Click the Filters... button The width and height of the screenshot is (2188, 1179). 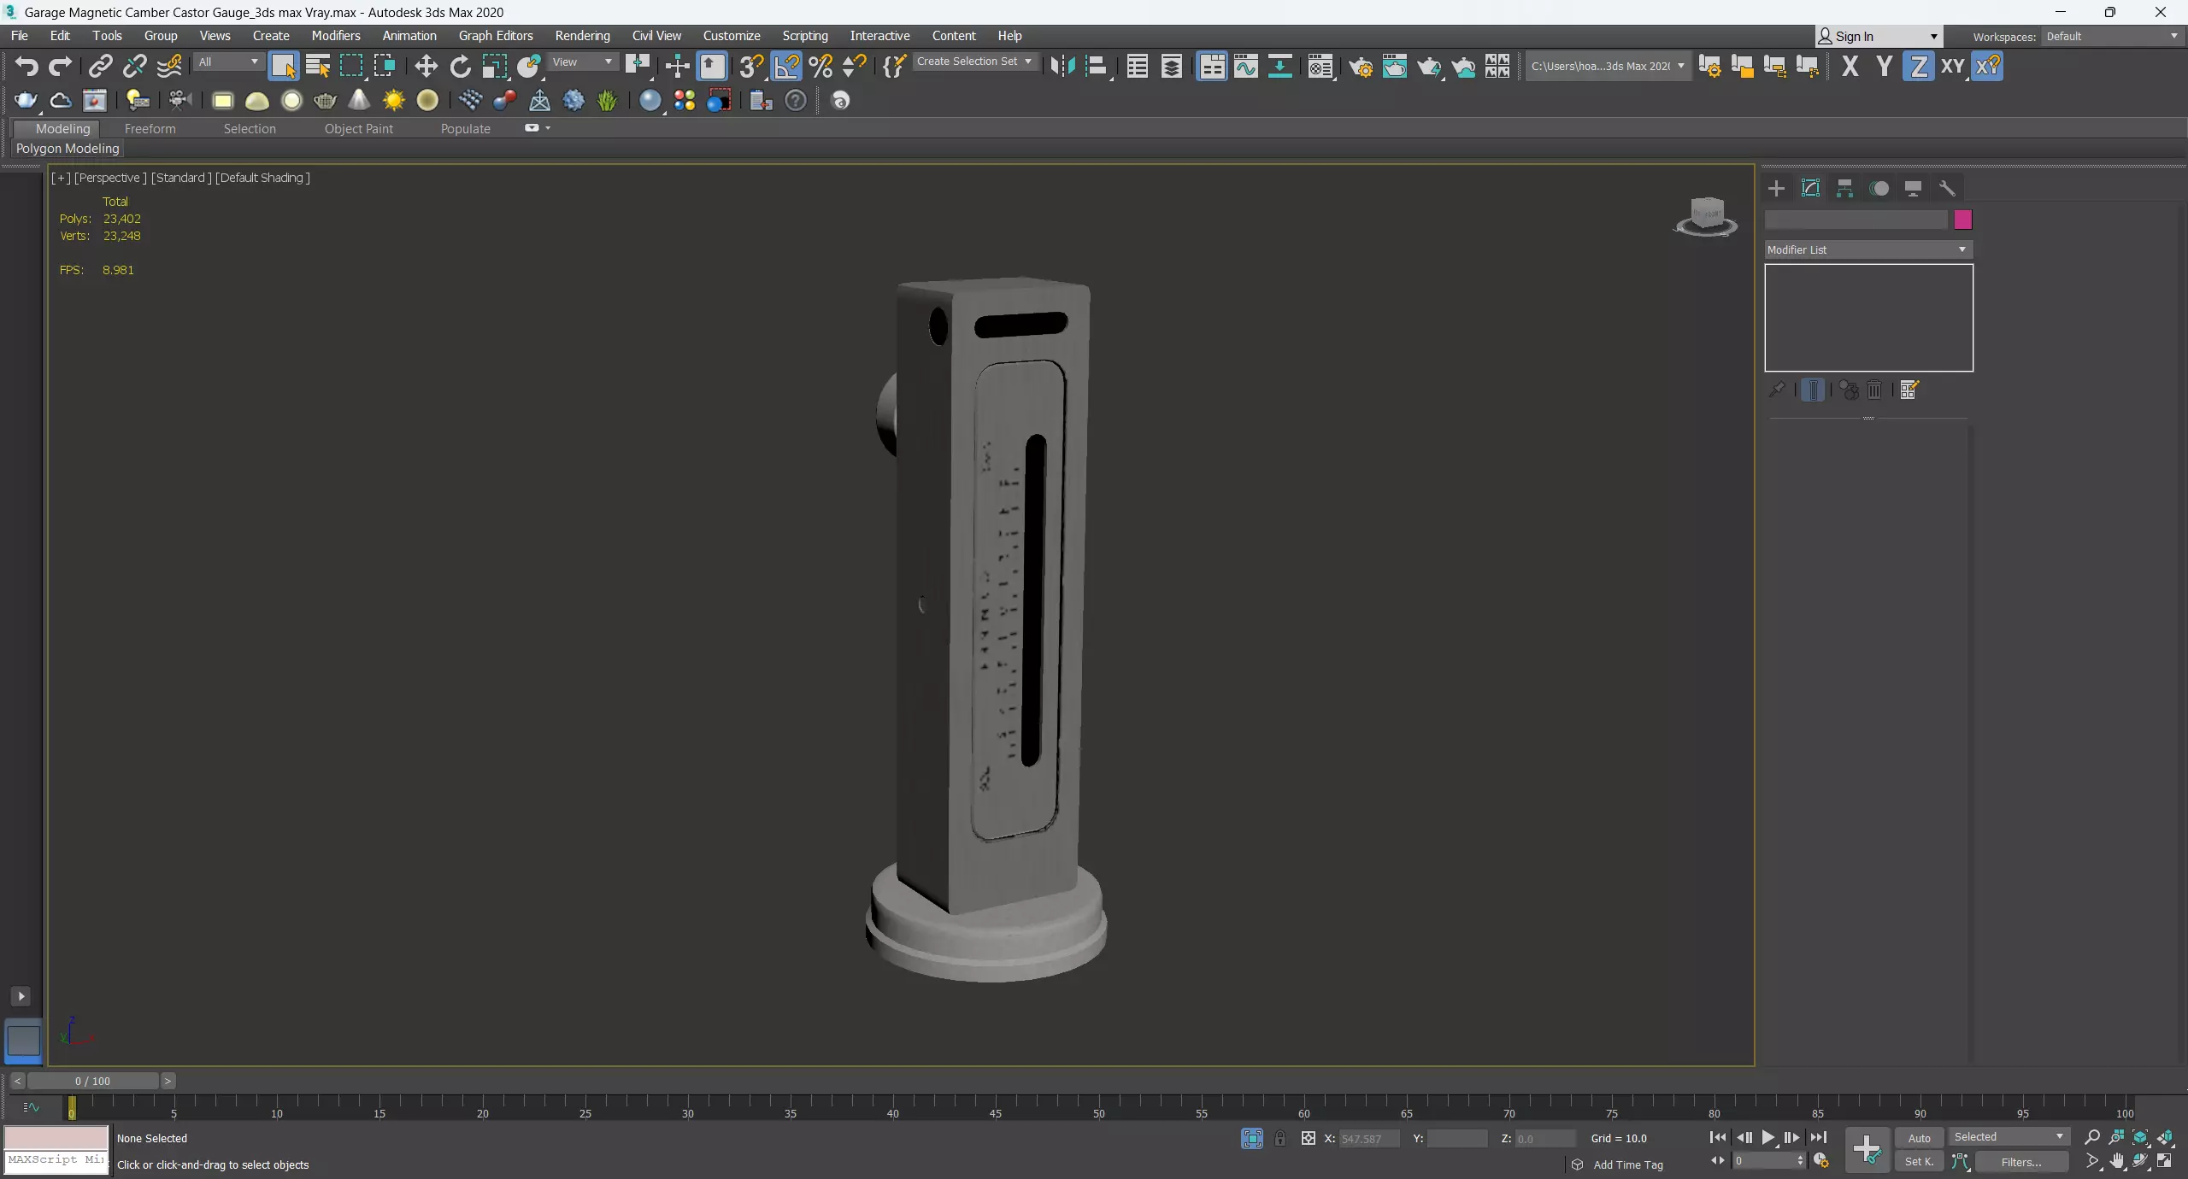coord(2021,1161)
